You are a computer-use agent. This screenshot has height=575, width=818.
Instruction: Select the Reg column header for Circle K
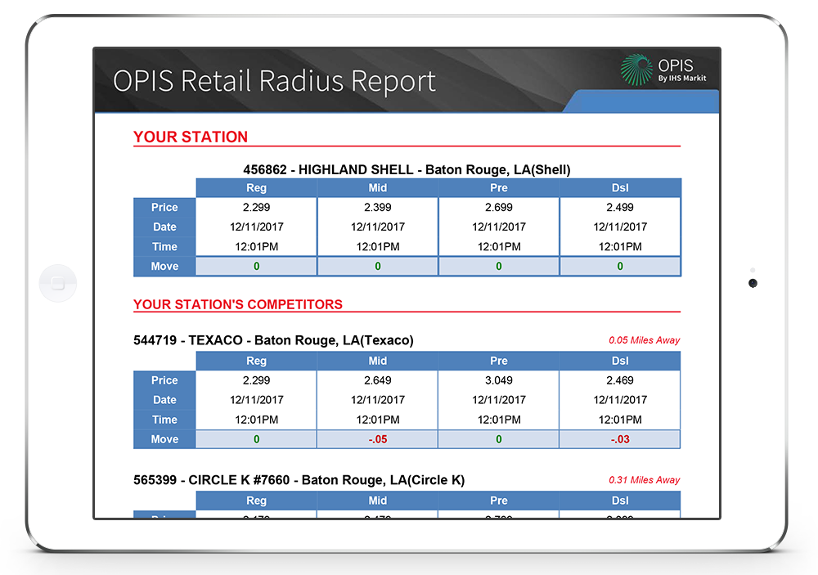pos(256,501)
